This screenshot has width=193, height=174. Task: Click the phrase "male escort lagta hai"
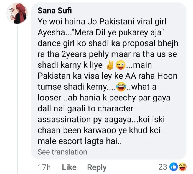point(80,141)
